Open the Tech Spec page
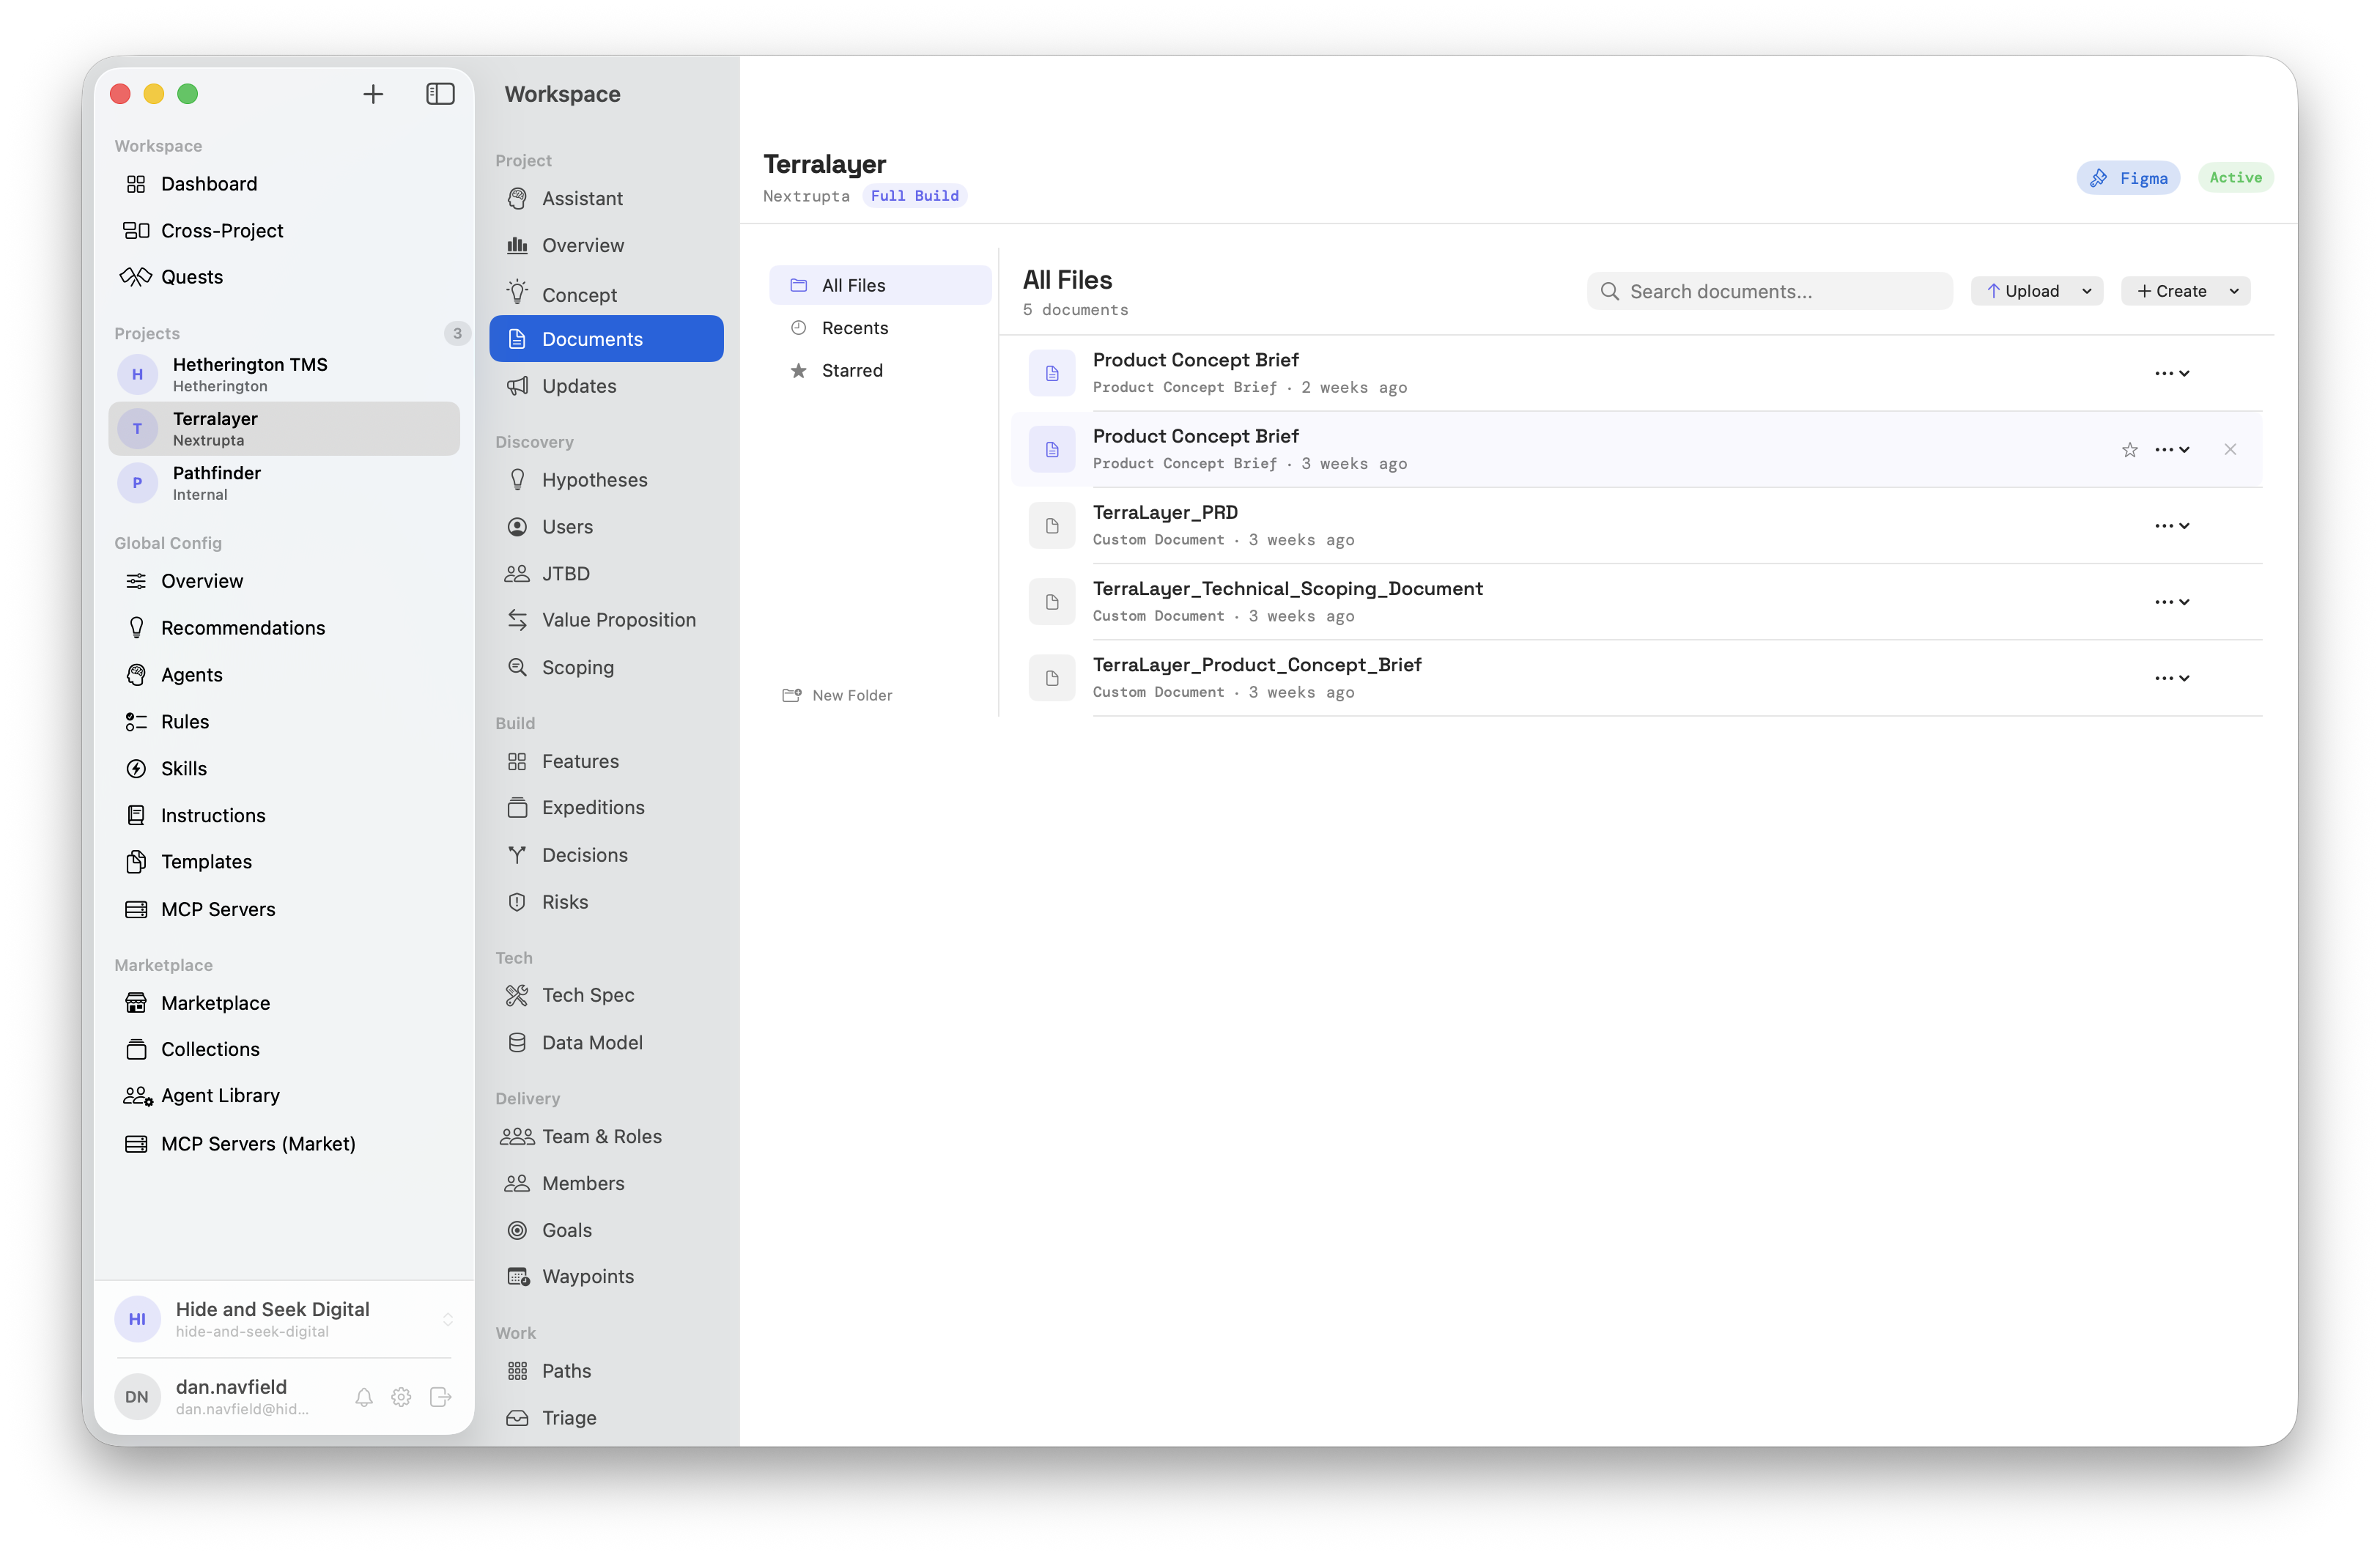Viewport: 2380px width, 1555px height. tap(587, 995)
